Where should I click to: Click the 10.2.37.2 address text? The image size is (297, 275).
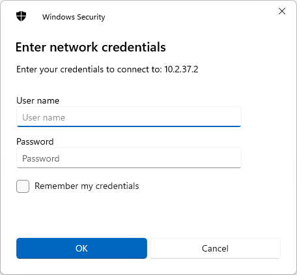point(181,70)
